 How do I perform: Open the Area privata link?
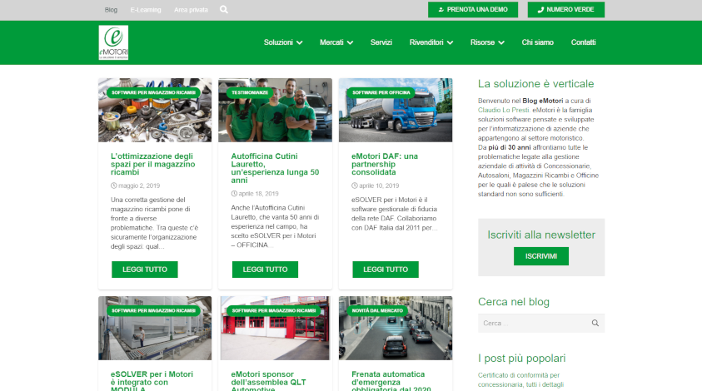click(191, 10)
